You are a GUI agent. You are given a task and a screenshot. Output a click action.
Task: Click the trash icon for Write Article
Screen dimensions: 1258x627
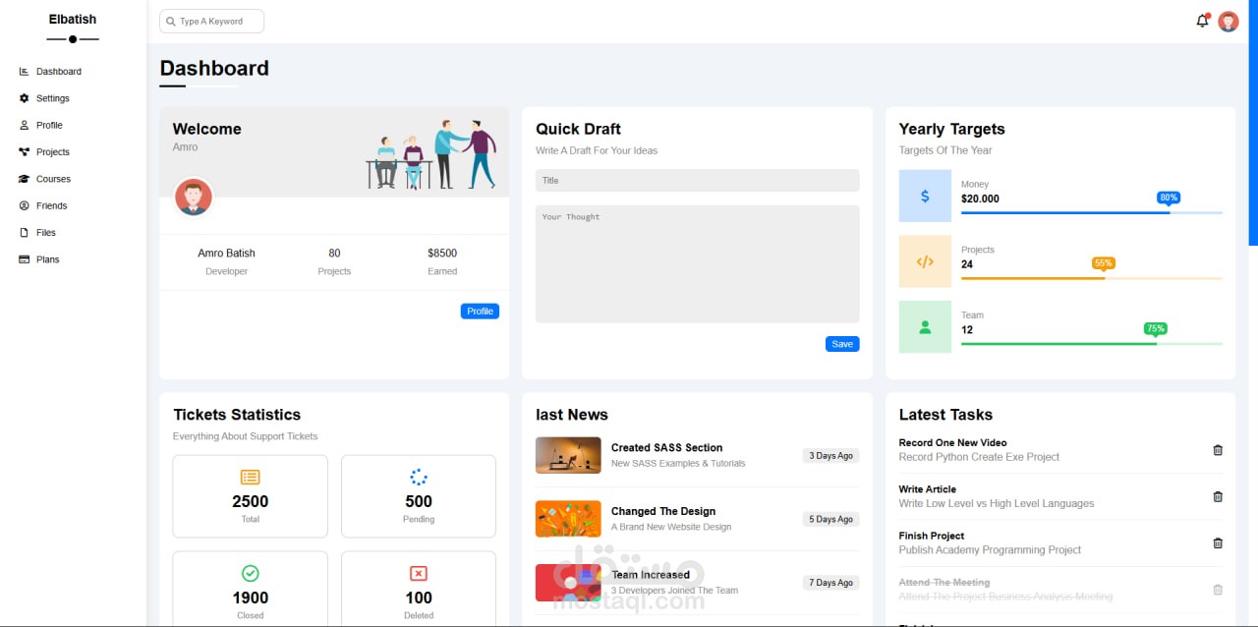pyautogui.click(x=1218, y=496)
